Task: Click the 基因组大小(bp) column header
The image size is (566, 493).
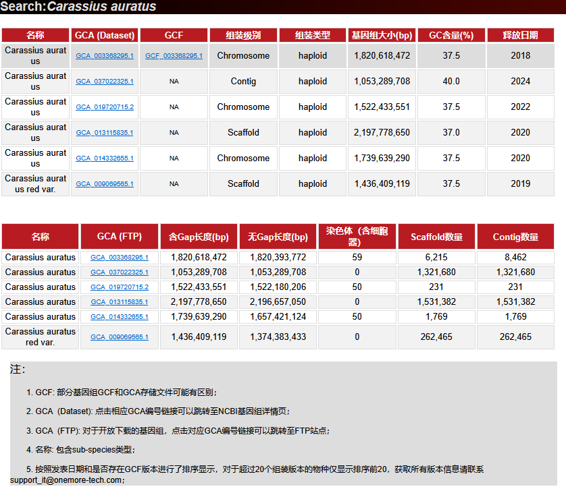Action: click(x=382, y=35)
